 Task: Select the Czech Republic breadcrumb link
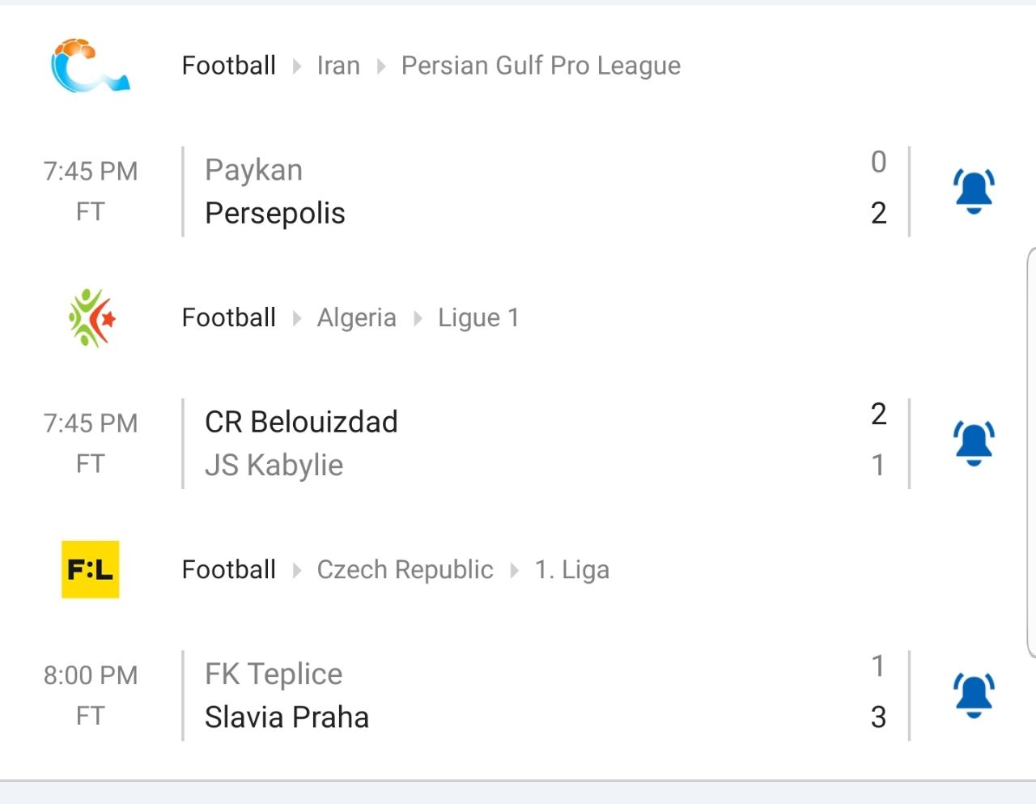pyautogui.click(x=405, y=569)
